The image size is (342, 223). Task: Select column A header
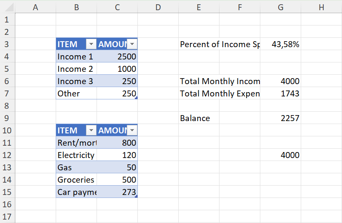pos(36,7)
